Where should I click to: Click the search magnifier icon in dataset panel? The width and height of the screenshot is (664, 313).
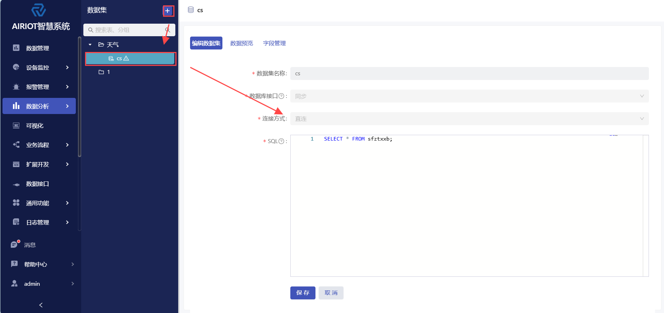tap(167, 30)
